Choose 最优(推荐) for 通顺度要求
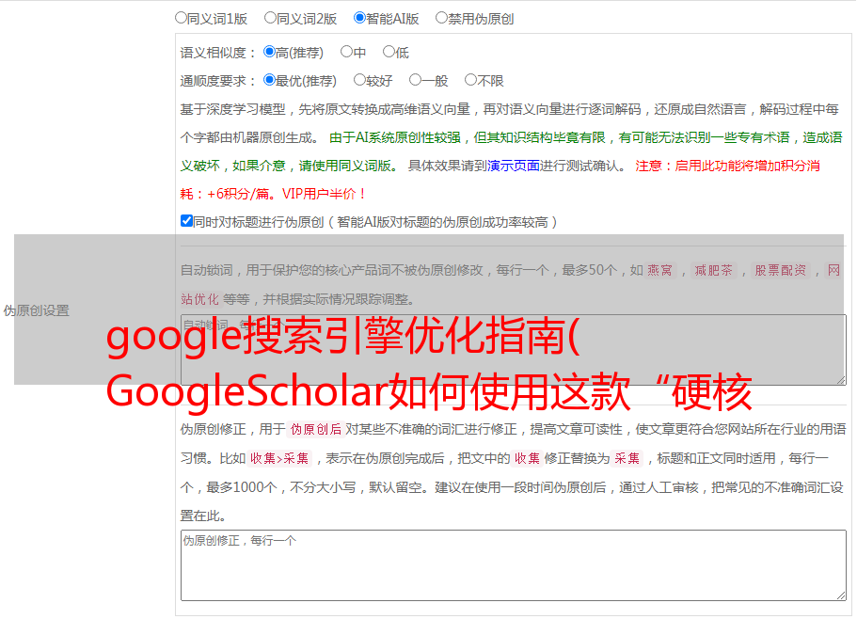Image resolution: width=857 pixels, height=619 pixels. tap(269, 80)
